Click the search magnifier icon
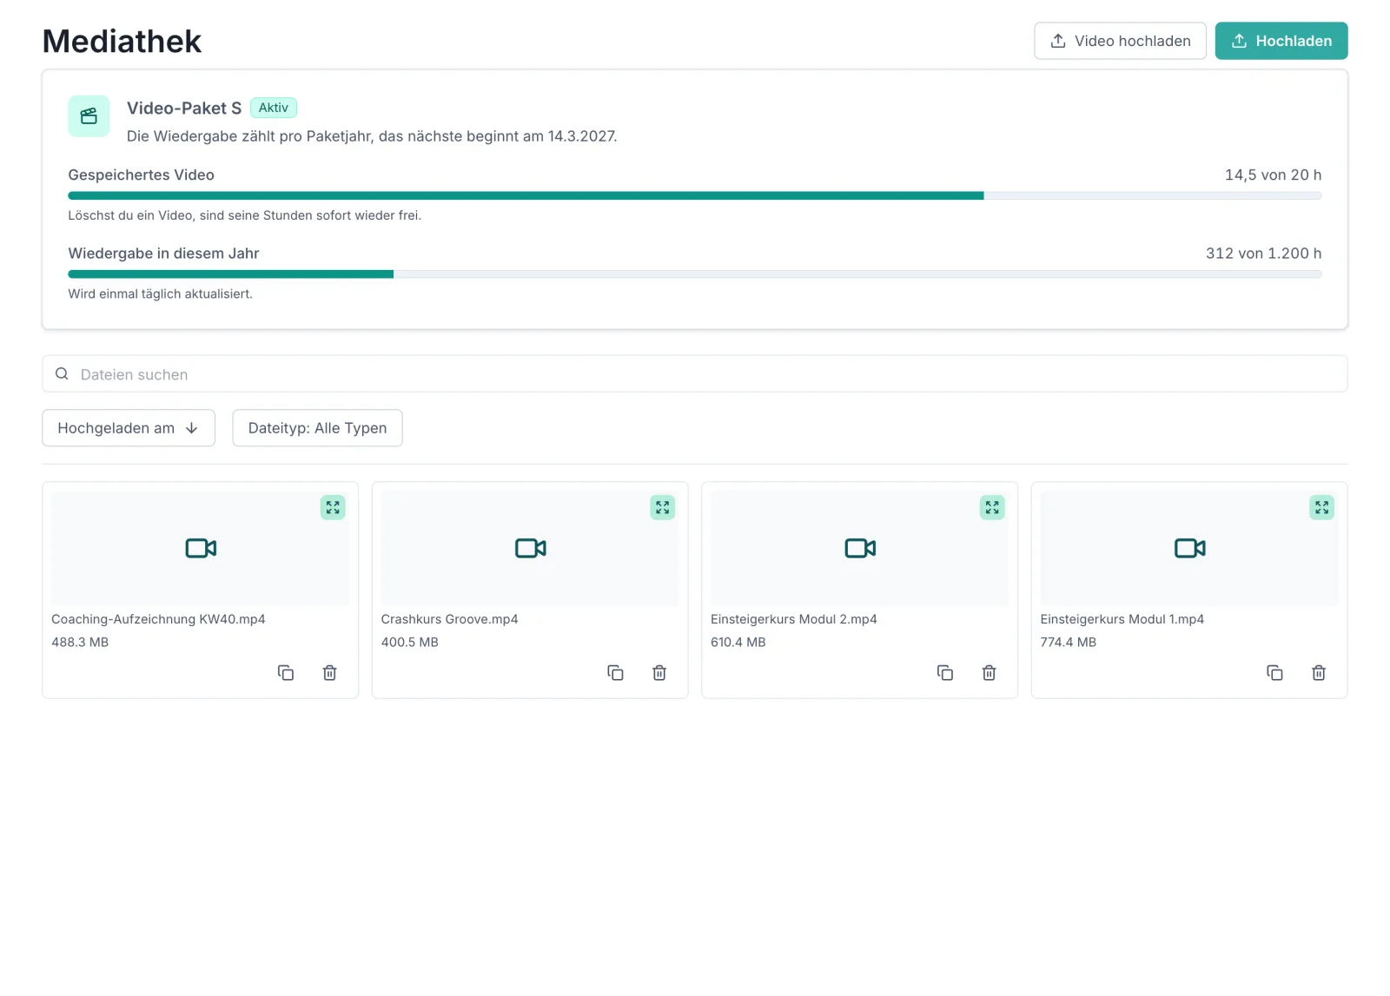This screenshot has height=996, width=1390. pyautogui.click(x=62, y=374)
